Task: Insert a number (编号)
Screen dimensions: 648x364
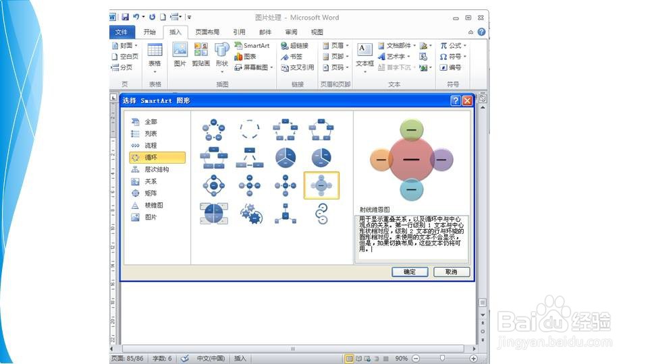Action: point(450,67)
